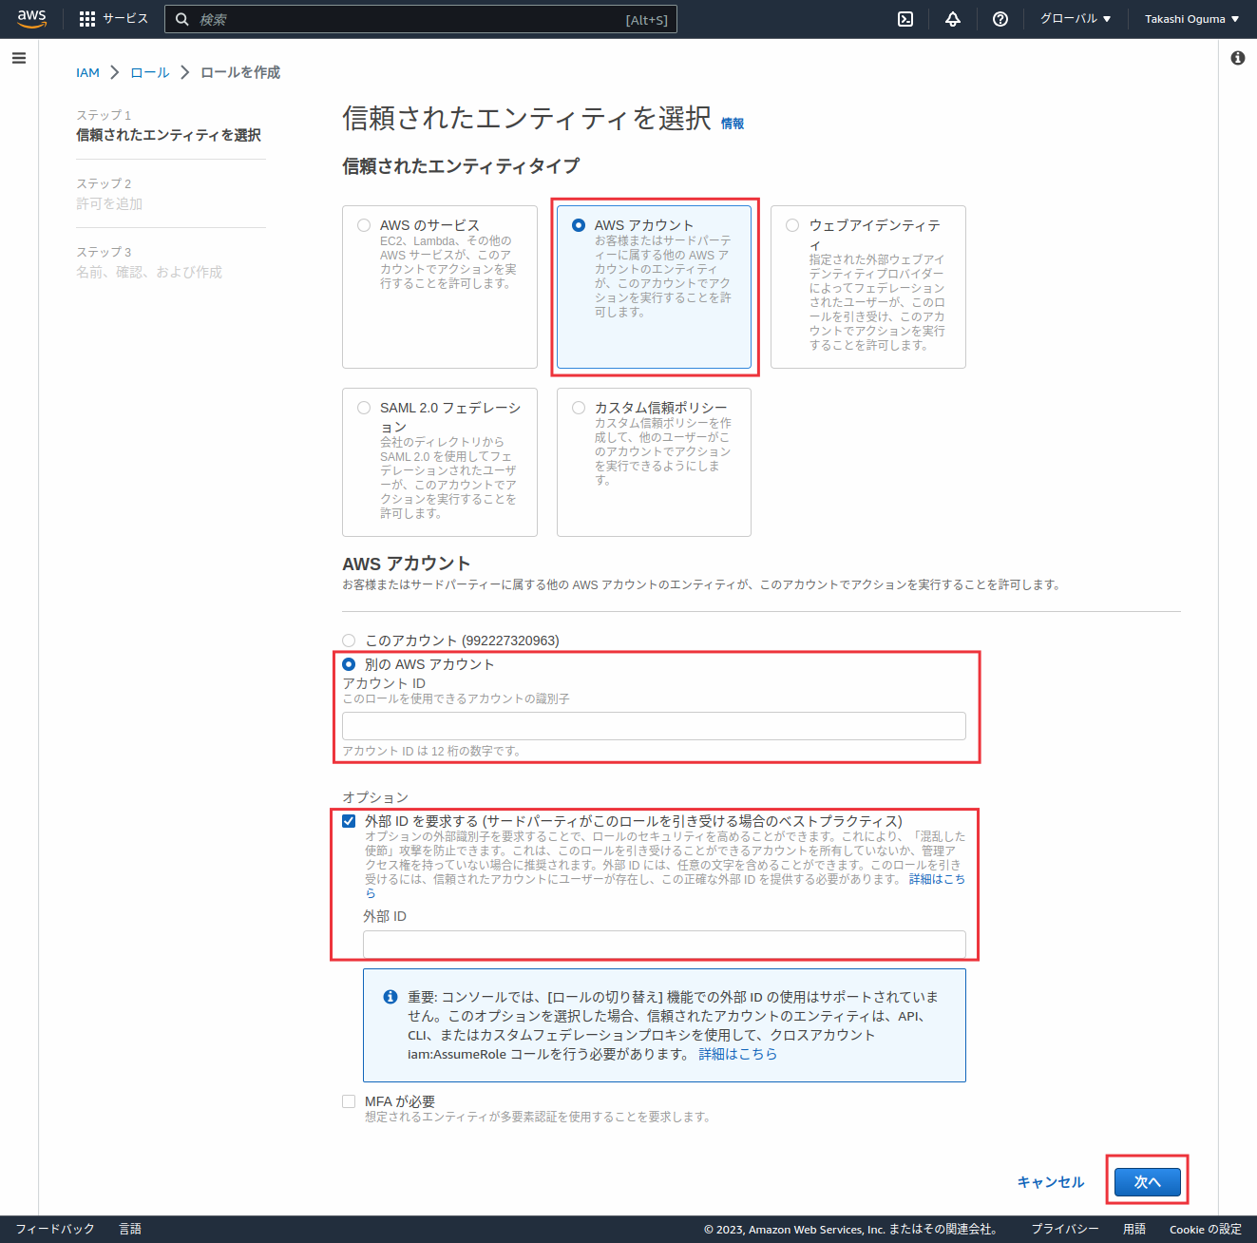Open 用語 footer link
Image resolution: width=1257 pixels, height=1243 pixels.
(1134, 1229)
